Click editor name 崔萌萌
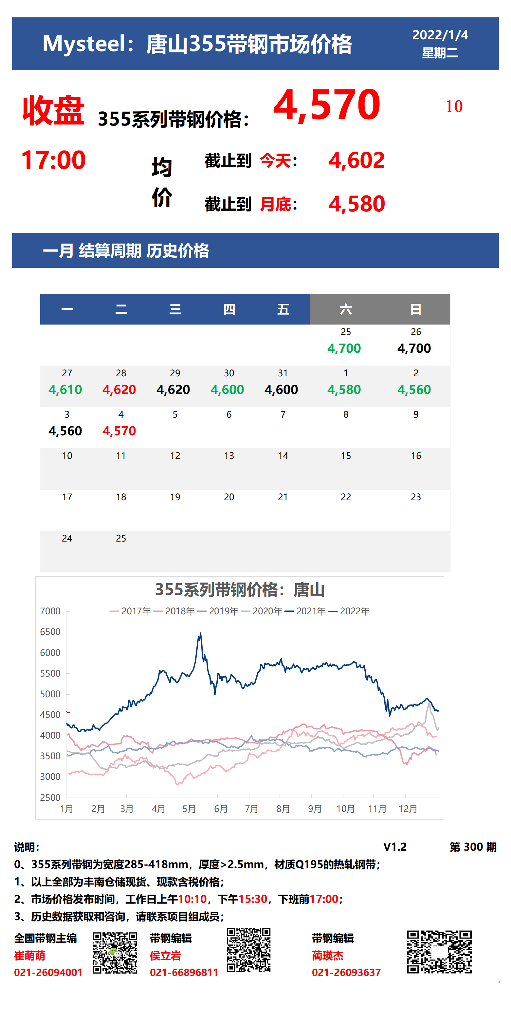This screenshot has width=511, height=1011. 30,956
